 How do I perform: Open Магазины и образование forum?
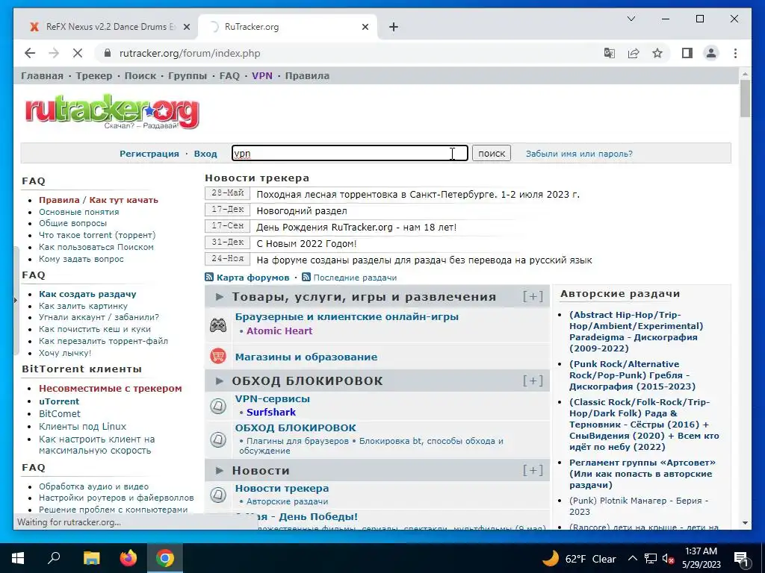(306, 357)
